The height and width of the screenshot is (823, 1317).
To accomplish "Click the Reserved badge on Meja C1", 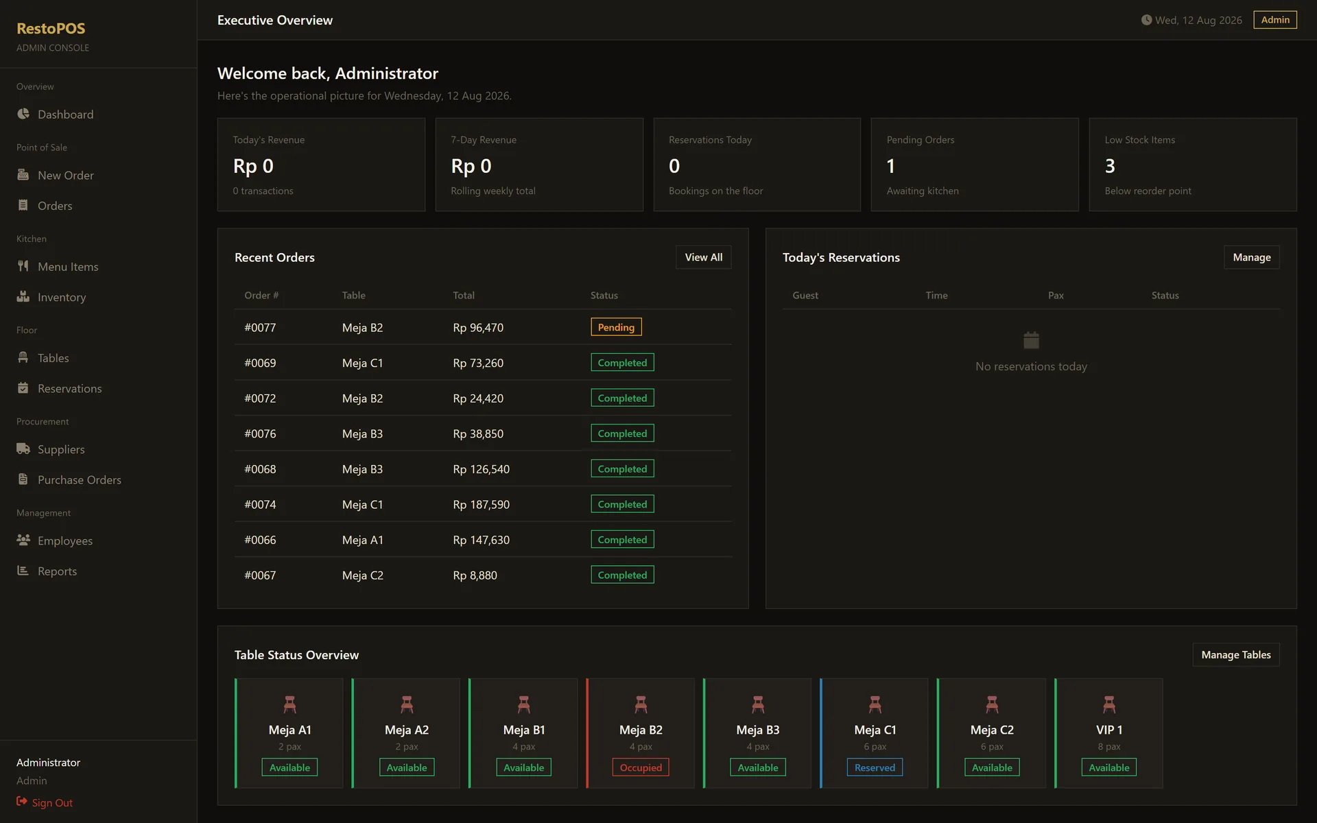I will click(x=875, y=767).
